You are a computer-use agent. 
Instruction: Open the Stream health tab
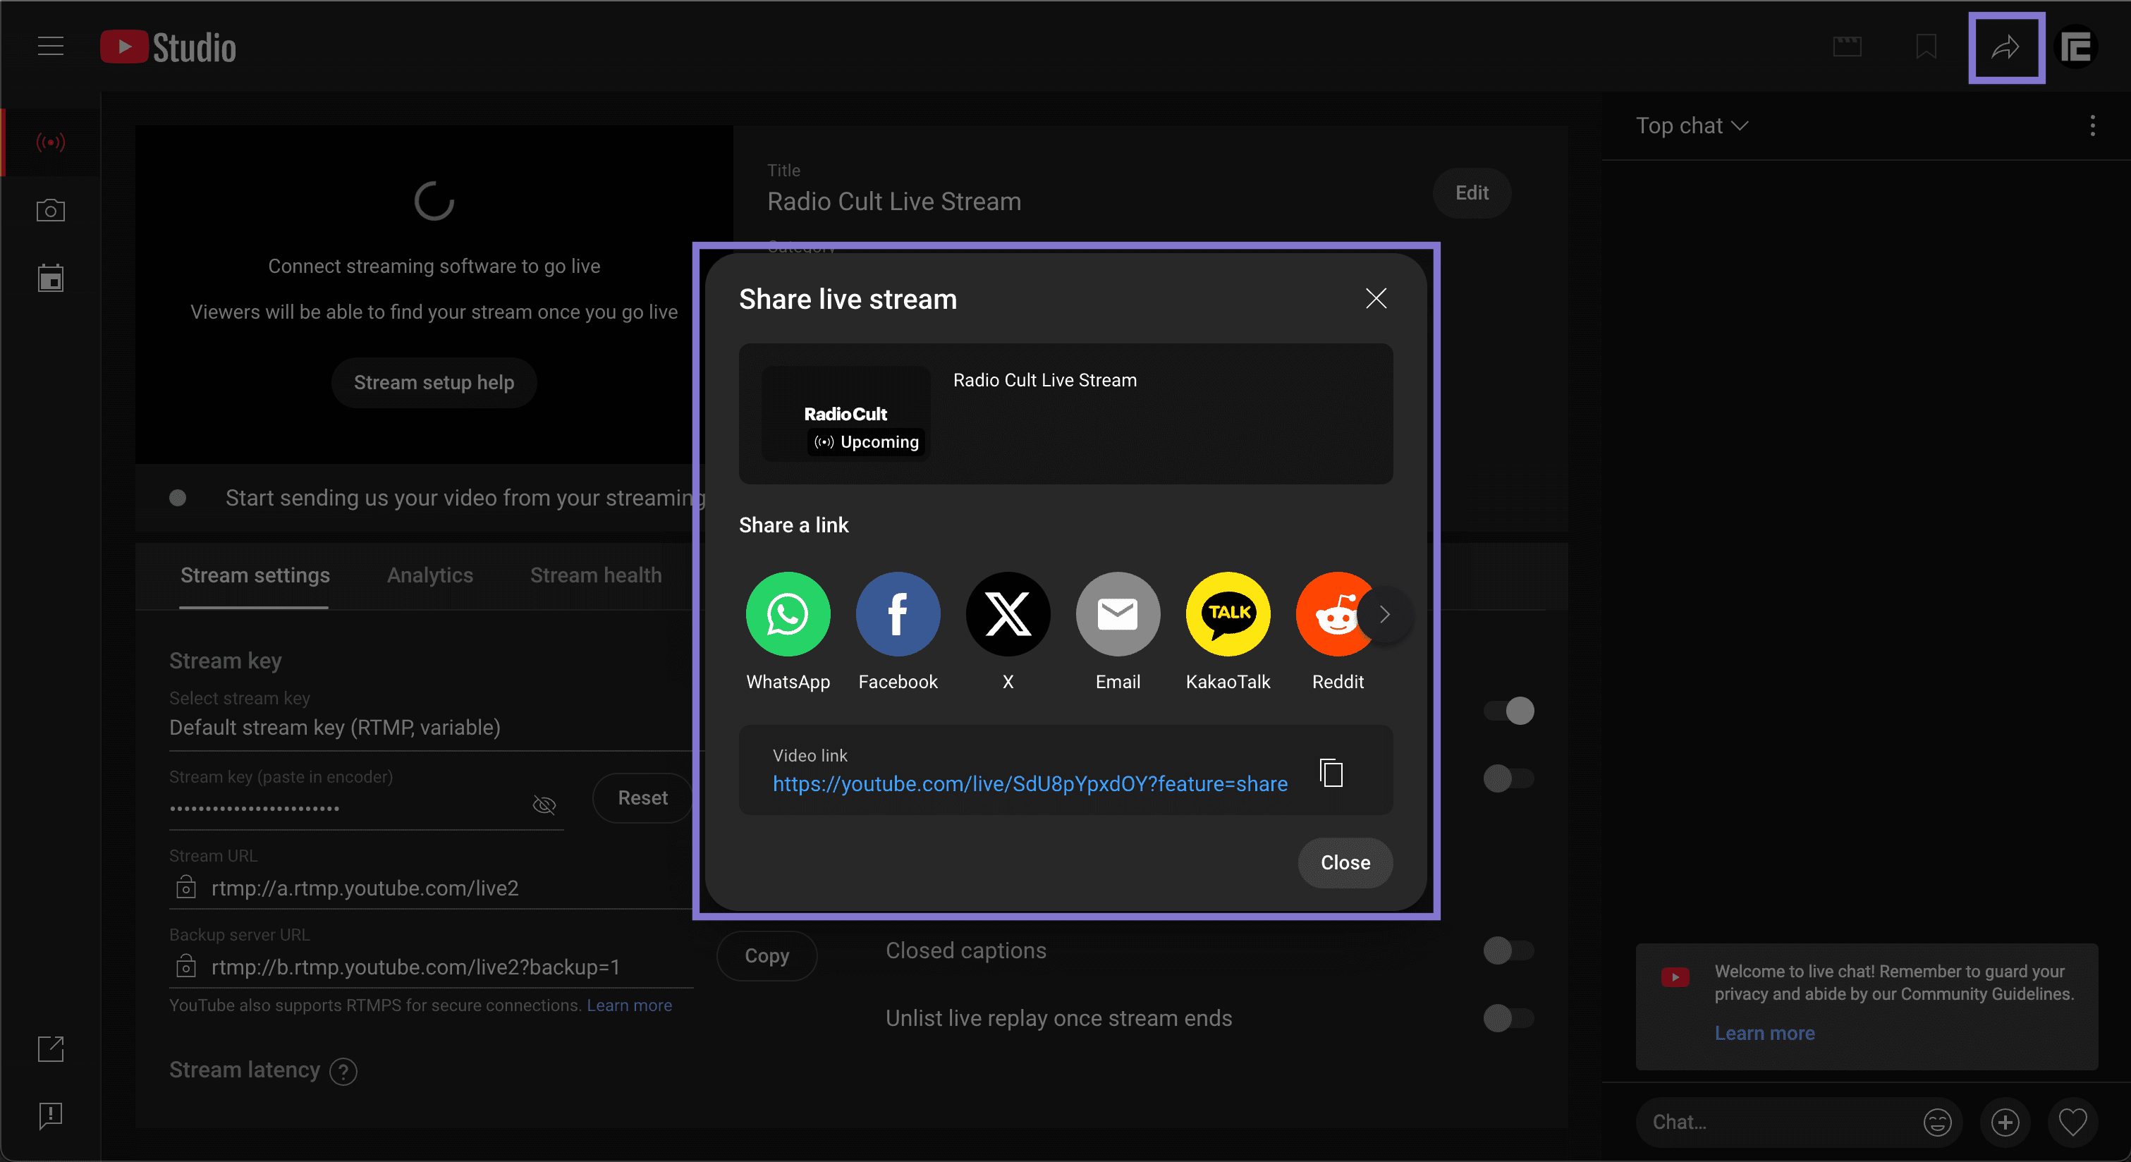(x=596, y=575)
